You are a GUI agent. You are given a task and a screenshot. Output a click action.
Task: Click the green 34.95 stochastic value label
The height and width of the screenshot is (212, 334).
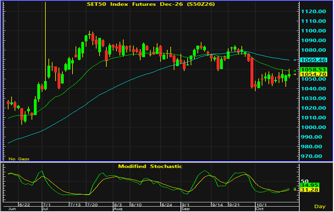point(309,185)
